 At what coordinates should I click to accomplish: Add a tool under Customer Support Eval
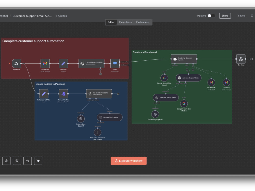coord(100,74)
